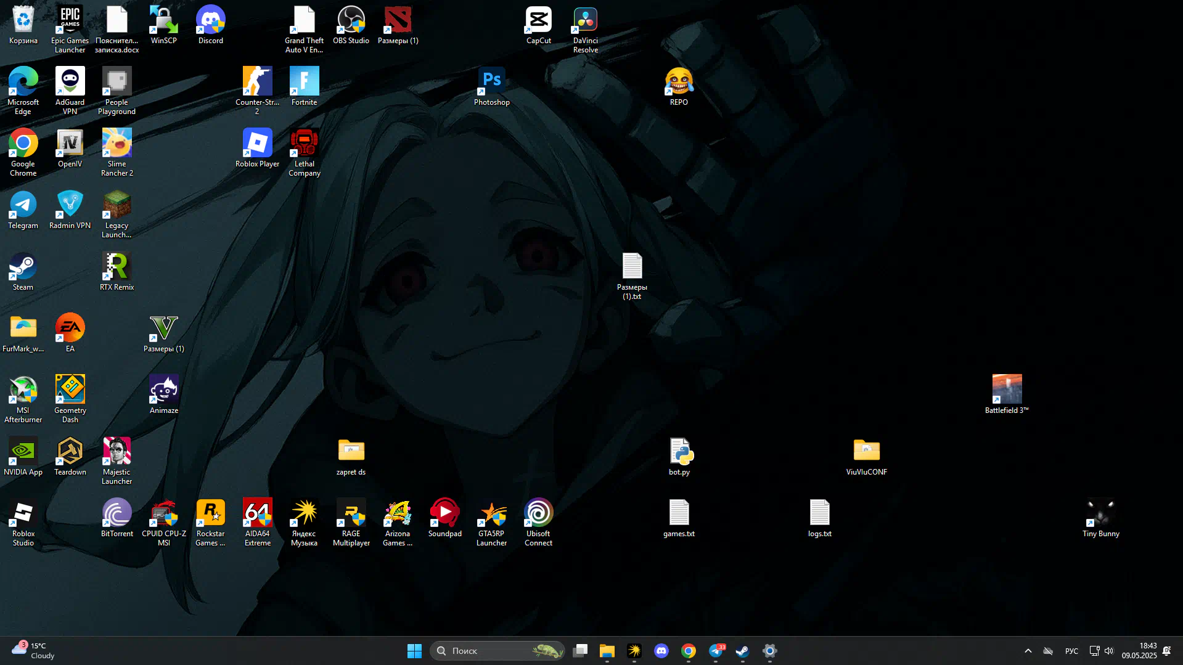Screen dimensions: 1183x665
Task: Open Discord desktop shortcut
Action: click(x=211, y=25)
